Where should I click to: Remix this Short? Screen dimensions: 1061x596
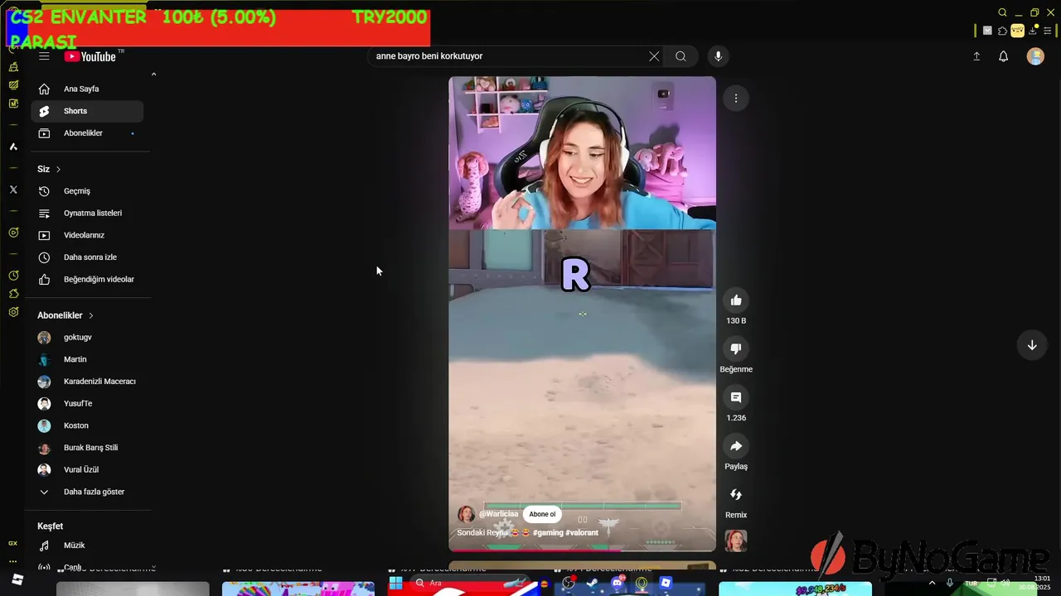736,494
